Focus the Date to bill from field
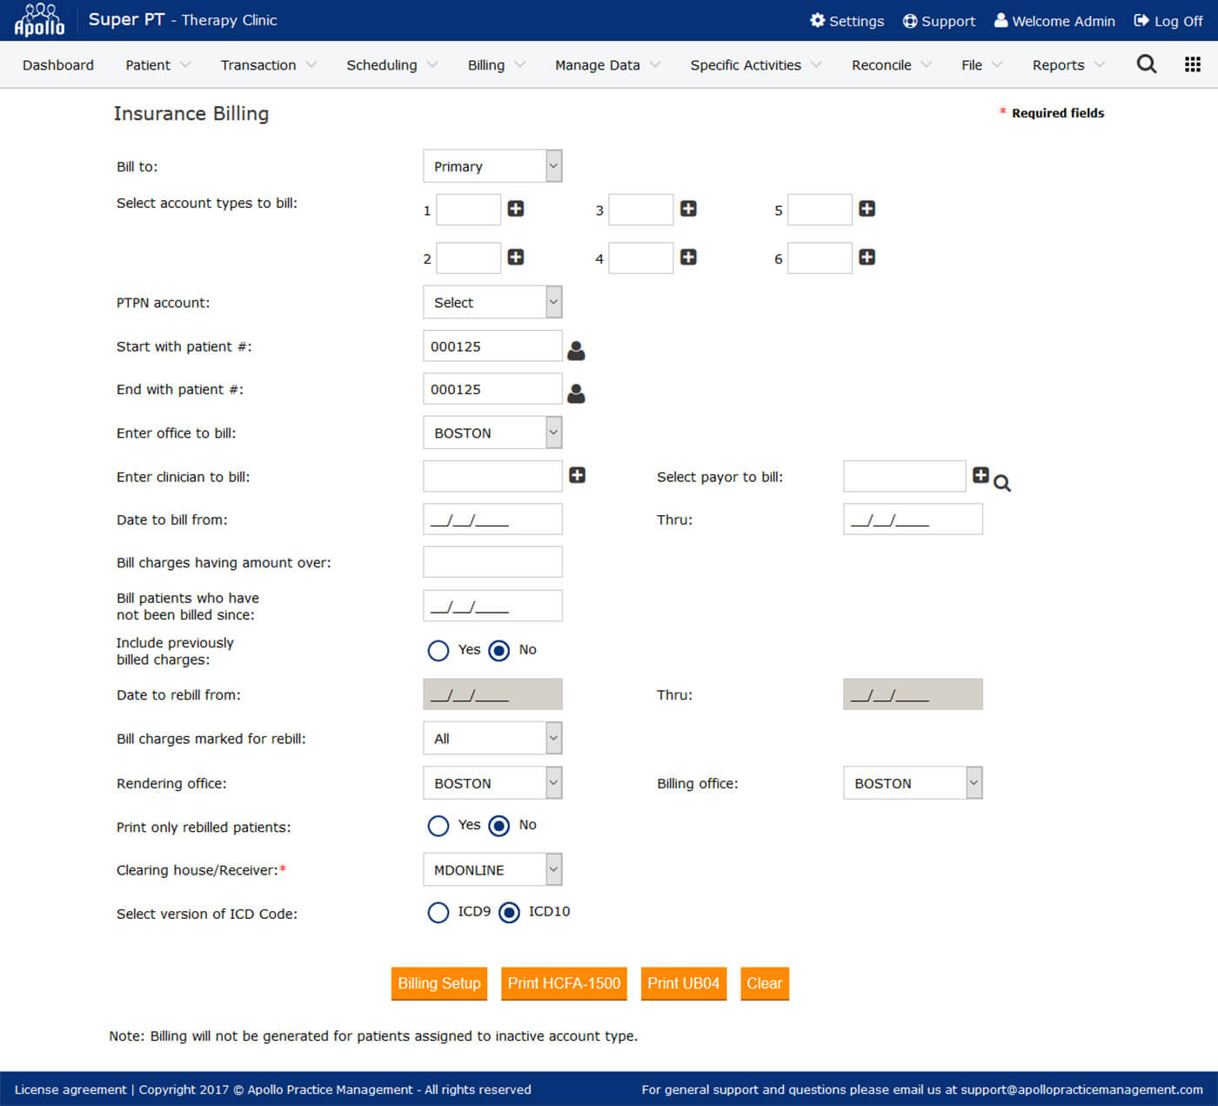Viewport: 1218px width, 1106px height. (x=492, y=519)
